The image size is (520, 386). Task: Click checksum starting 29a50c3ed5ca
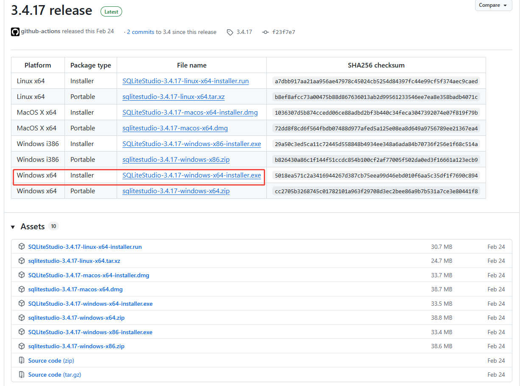click(376, 144)
